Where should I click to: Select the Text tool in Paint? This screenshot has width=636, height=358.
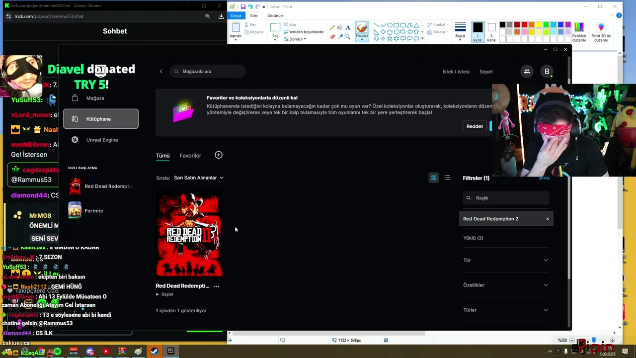[348, 28]
